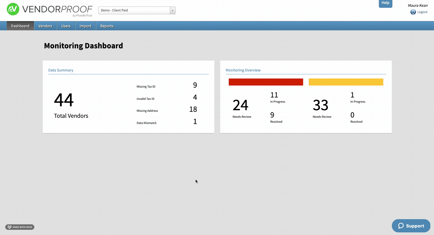Switch to the Vendors tab
This screenshot has width=434, height=235.
click(x=45, y=26)
